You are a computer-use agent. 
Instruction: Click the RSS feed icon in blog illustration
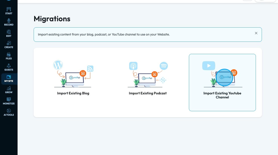(x=90, y=69)
